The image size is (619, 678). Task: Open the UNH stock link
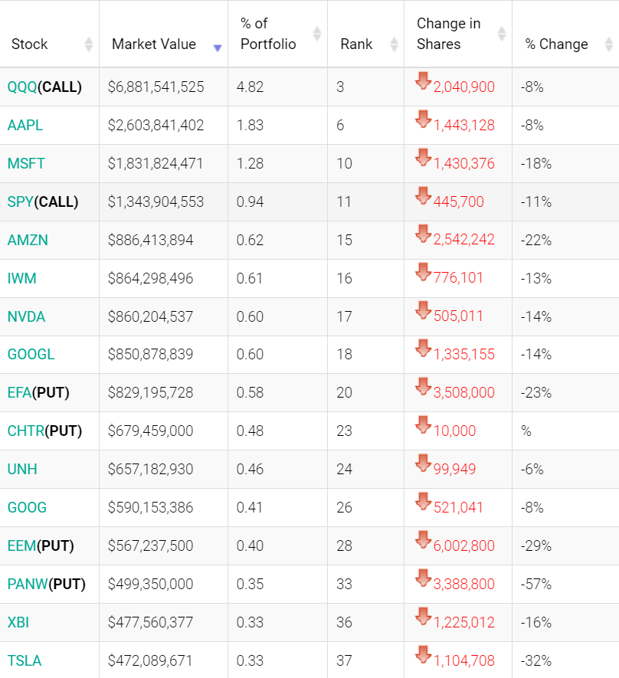click(22, 469)
